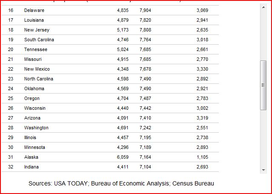The width and height of the screenshot is (272, 194).
Task: Pick the Tennessee row label
Action: coord(36,49)
